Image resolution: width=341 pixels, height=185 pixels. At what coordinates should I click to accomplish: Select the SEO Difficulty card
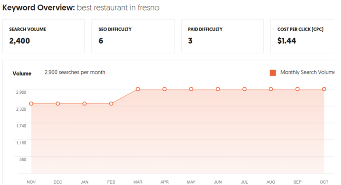[x=133, y=36]
